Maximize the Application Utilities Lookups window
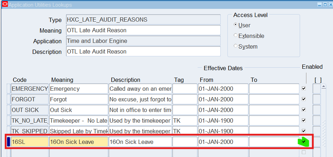The width and height of the screenshot is (333, 157). pos(324,5)
